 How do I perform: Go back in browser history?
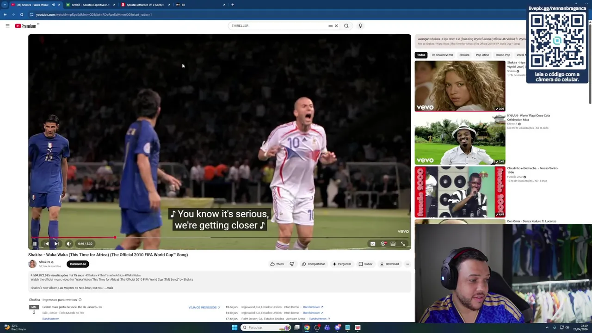pos(5,14)
